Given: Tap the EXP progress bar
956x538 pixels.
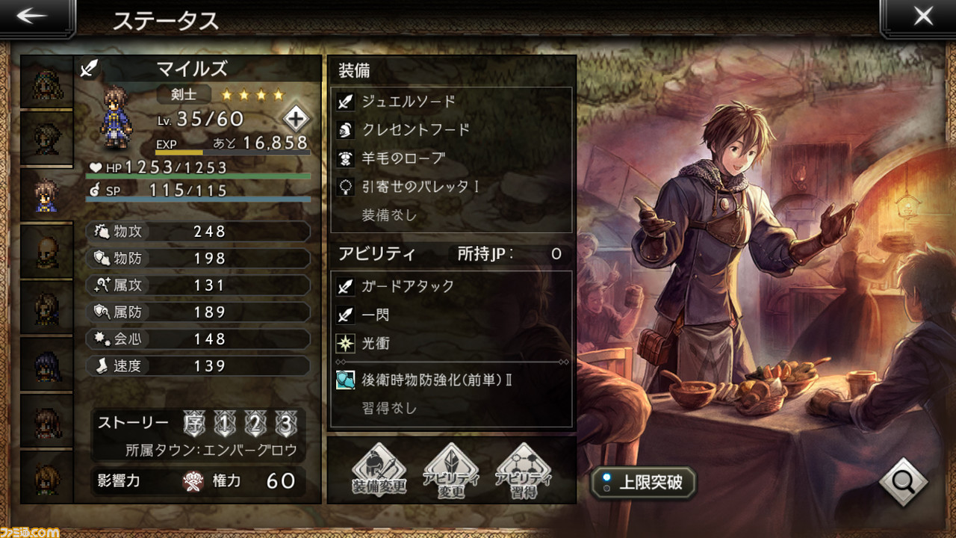Looking at the screenshot, I should [232, 152].
